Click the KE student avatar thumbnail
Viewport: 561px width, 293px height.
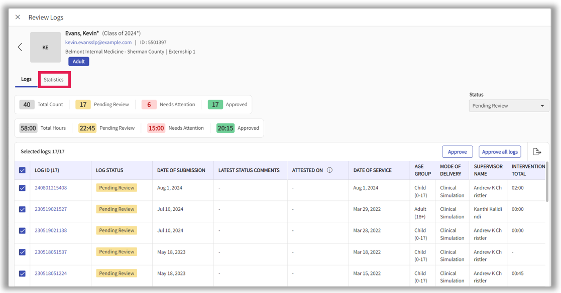[45, 48]
